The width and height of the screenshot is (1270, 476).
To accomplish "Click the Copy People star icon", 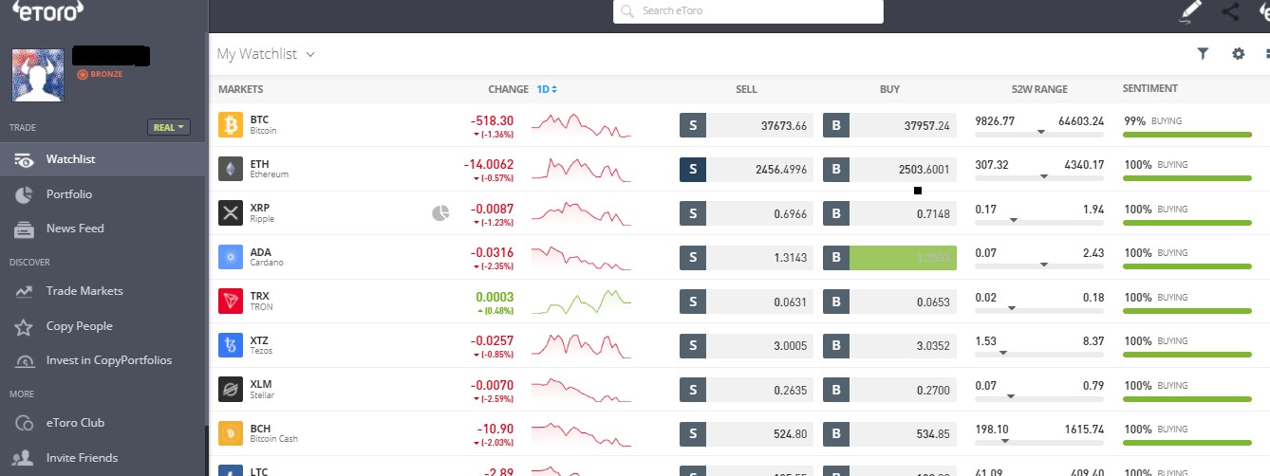I will (25, 326).
